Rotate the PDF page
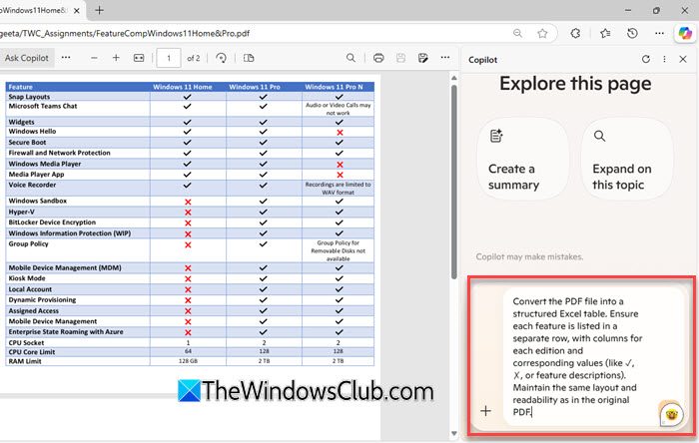This screenshot has width=699, height=443. (221, 58)
